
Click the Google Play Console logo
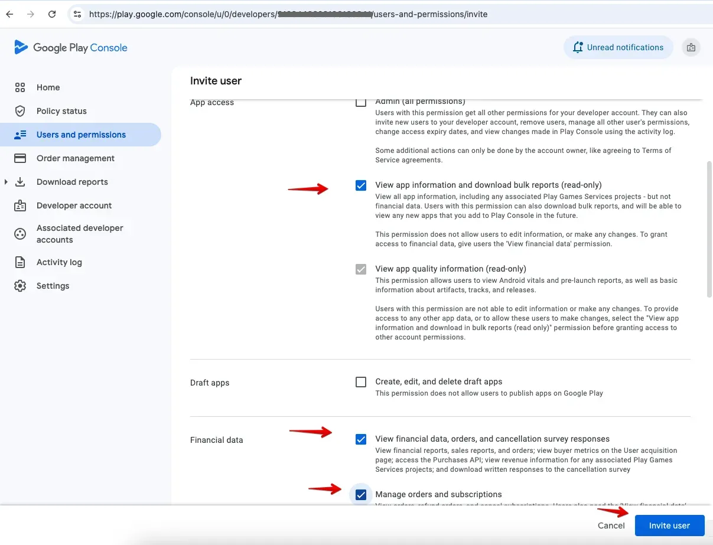click(x=71, y=48)
